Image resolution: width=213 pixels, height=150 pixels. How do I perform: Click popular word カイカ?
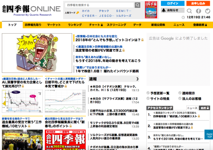tap(86, 11)
